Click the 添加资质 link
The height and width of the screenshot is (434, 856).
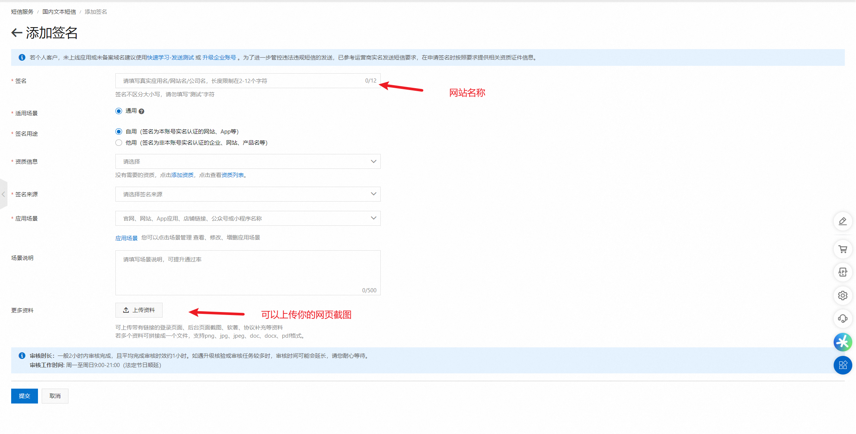coord(182,175)
